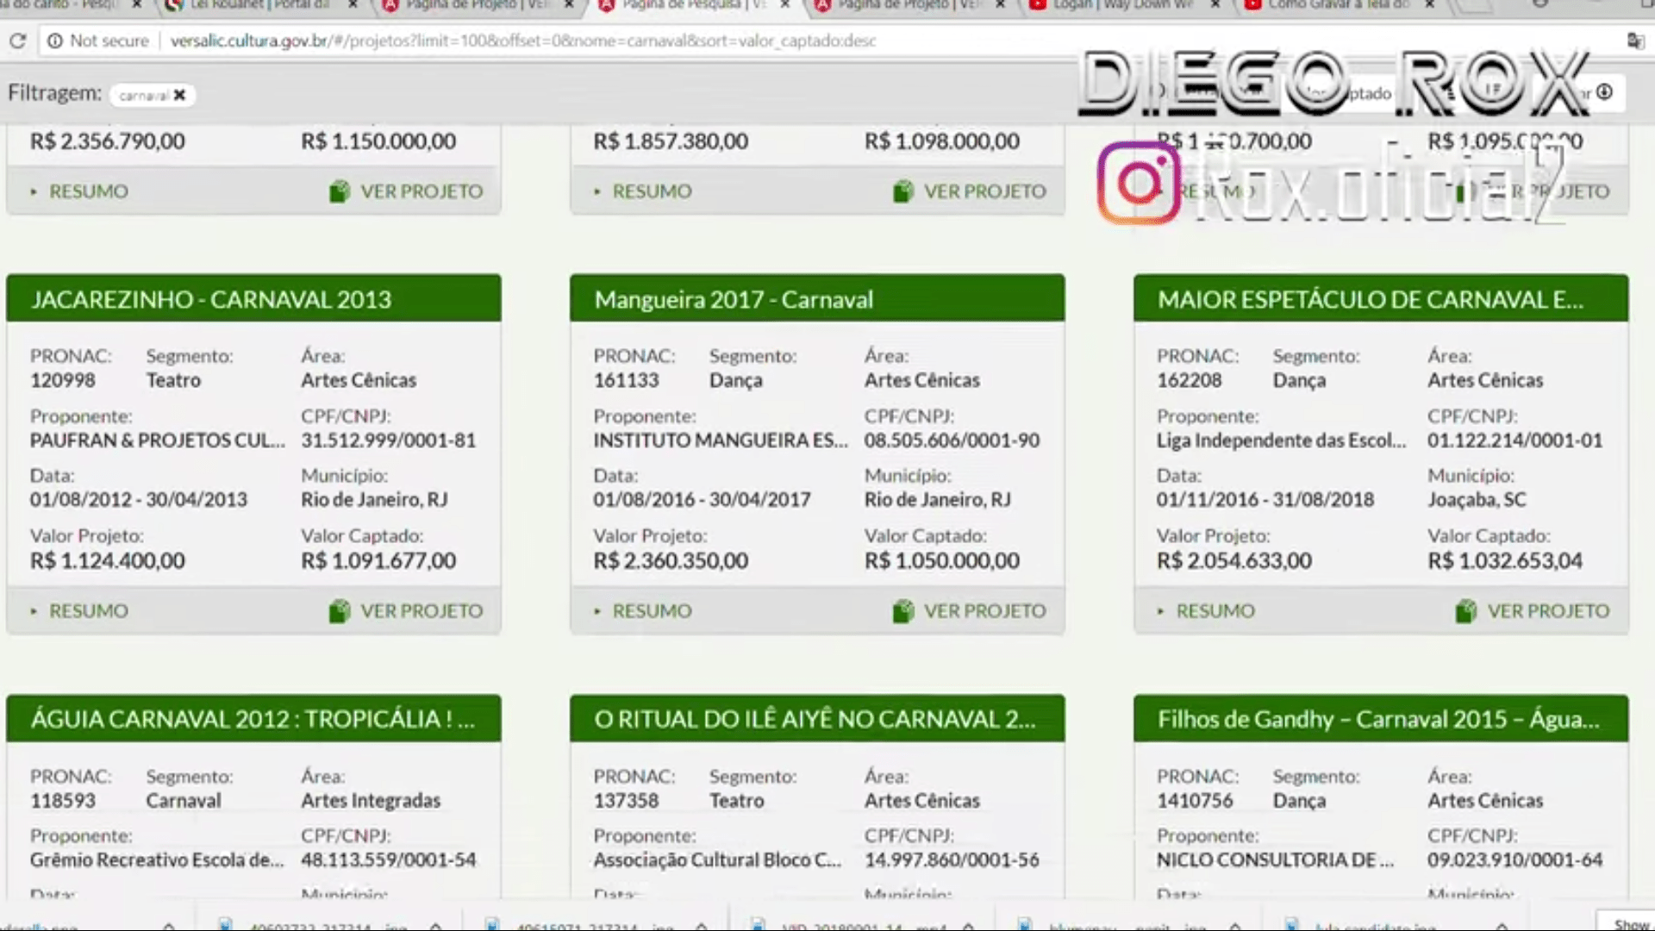Click the translate page icon in address bar
The width and height of the screenshot is (1655, 931).
1634,41
